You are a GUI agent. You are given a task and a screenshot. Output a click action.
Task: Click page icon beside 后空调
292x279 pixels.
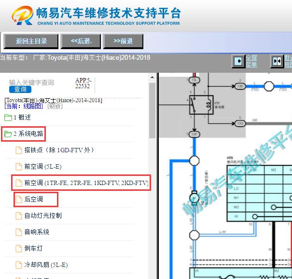coord(19,199)
